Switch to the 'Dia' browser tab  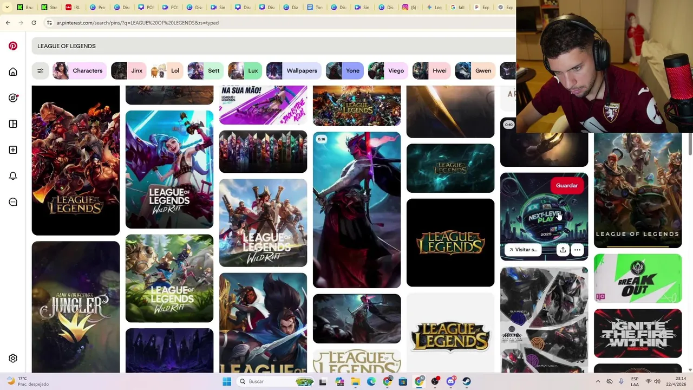tap(290, 8)
